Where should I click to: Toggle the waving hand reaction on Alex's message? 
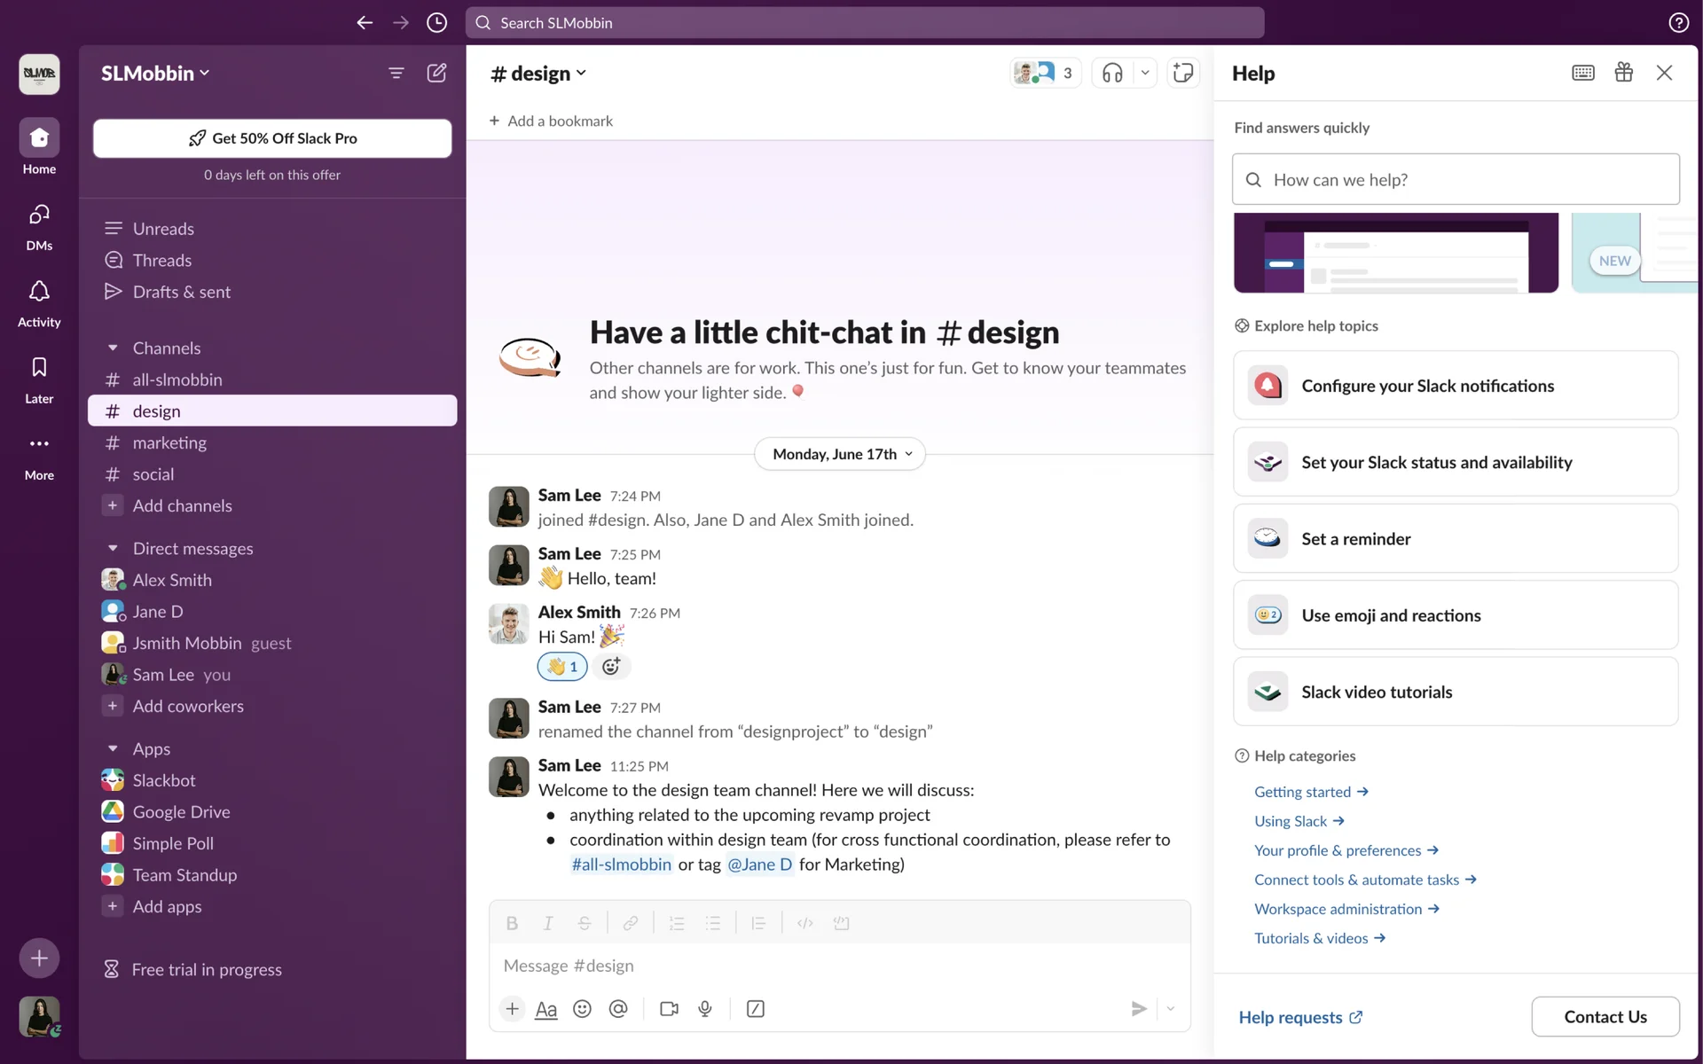point(561,667)
